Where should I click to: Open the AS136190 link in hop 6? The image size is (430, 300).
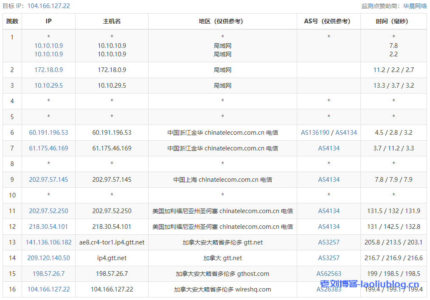click(315, 132)
